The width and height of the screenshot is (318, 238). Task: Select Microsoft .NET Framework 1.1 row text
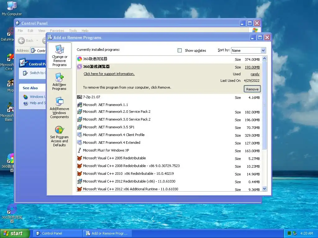[x=106, y=105]
